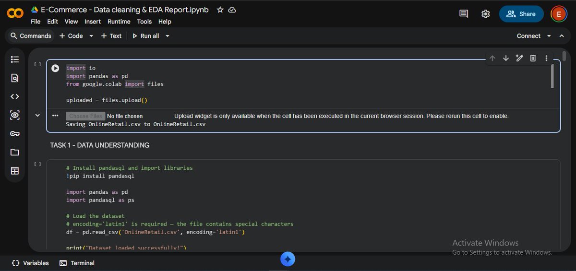576x271 pixels.
Task: Open the Terminal panel
Action: pyautogui.click(x=77, y=263)
